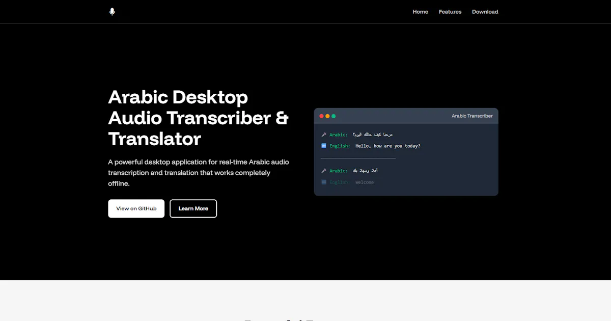
Task: Open the Home nav link
Action: (420, 12)
